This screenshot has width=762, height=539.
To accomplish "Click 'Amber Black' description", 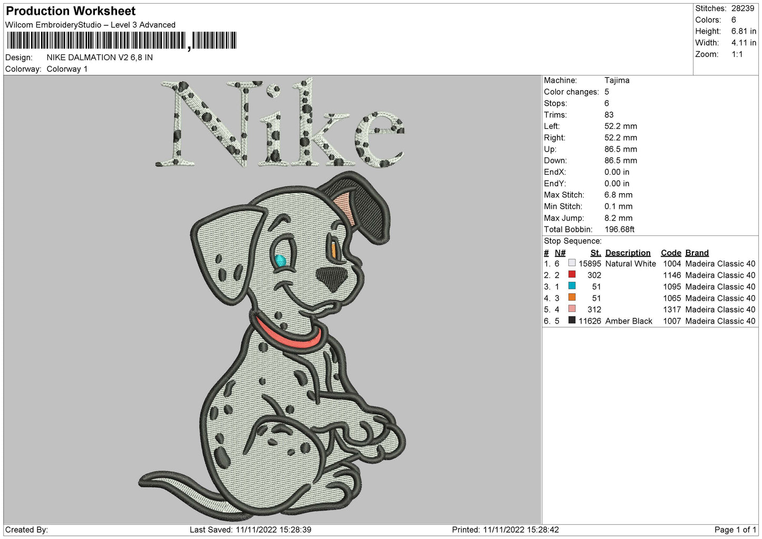I will click(629, 321).
